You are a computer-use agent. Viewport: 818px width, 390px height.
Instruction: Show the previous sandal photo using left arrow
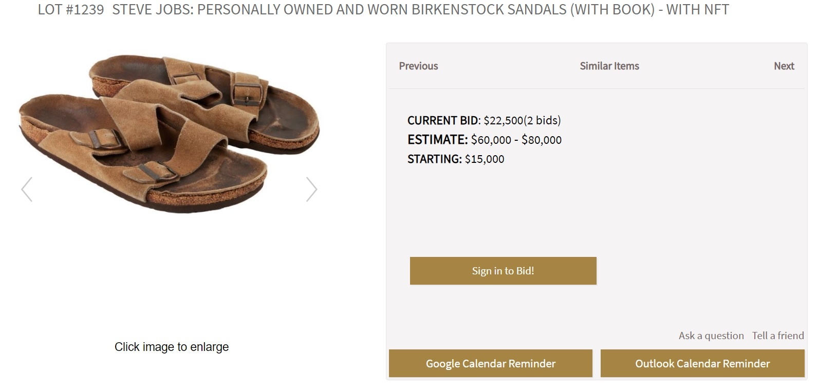pos(27,190)
